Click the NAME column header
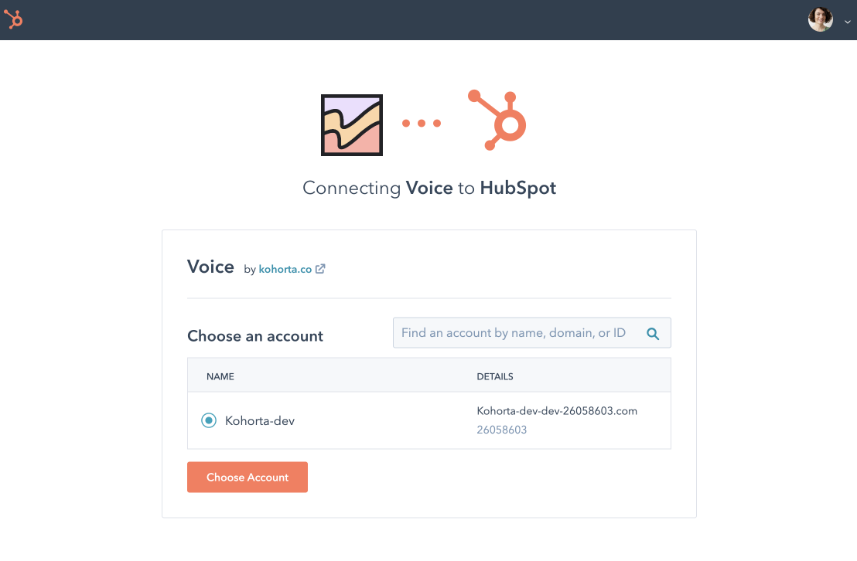 220,376
